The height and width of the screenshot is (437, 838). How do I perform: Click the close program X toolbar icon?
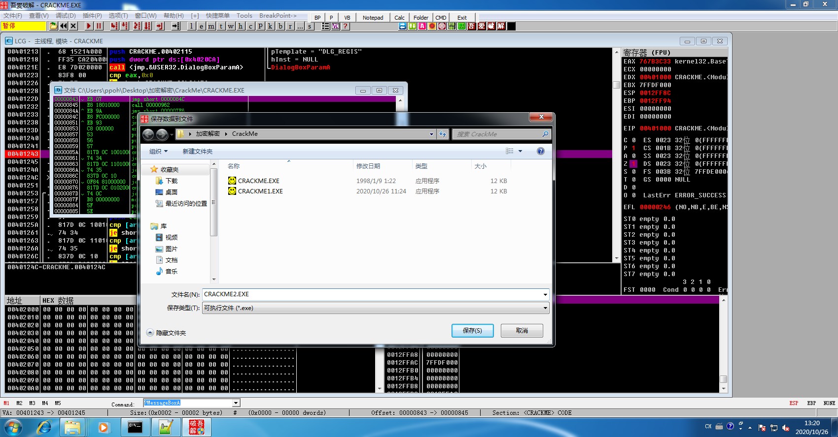tap(73, 26)
